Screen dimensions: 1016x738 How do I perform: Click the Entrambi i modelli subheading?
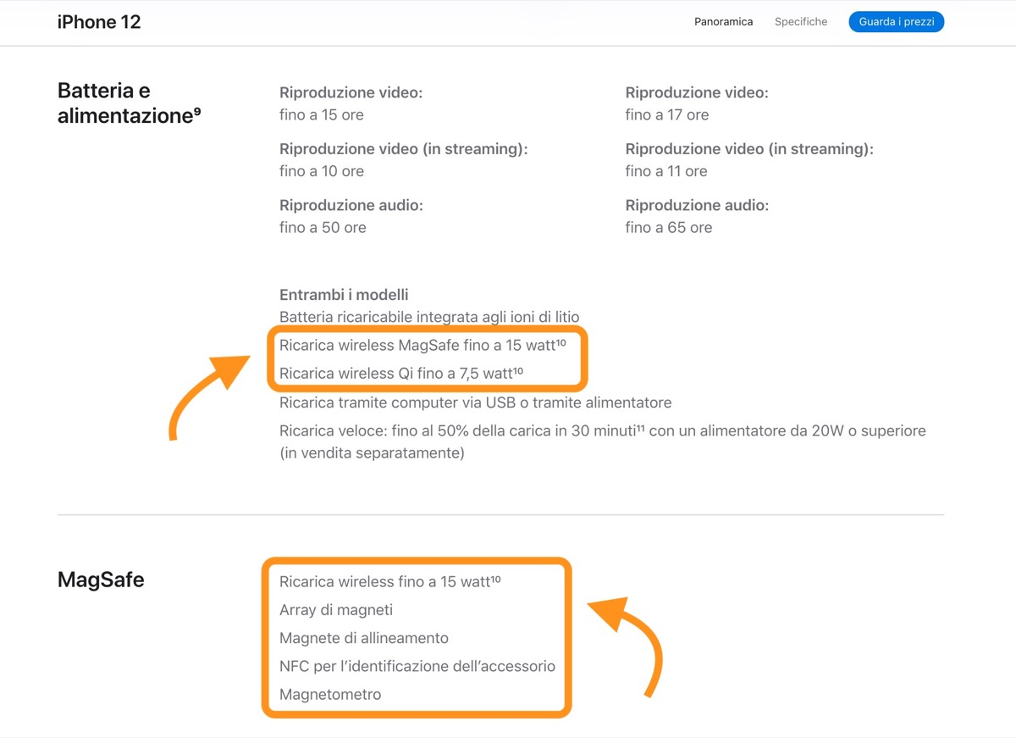344,295
